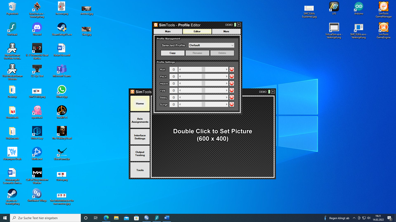Switch to the Main tab in Profile Editor
The image size is (396, 222).
click(x=168, y=32)
